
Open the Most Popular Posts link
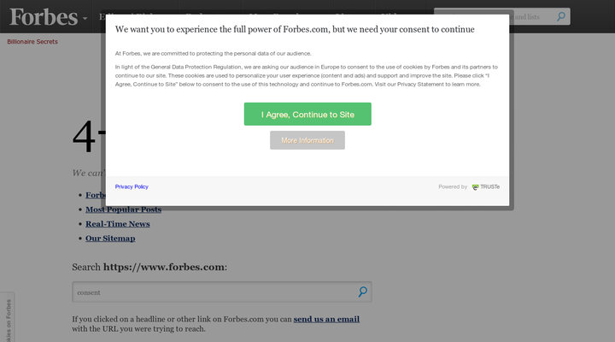[123, 209]
